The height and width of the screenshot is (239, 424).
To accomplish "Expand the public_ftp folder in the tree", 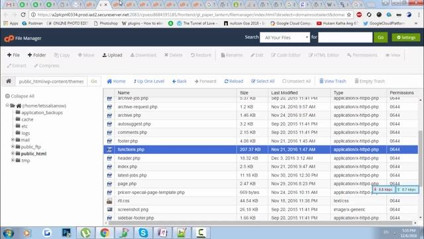I will (x=13, y=146).
